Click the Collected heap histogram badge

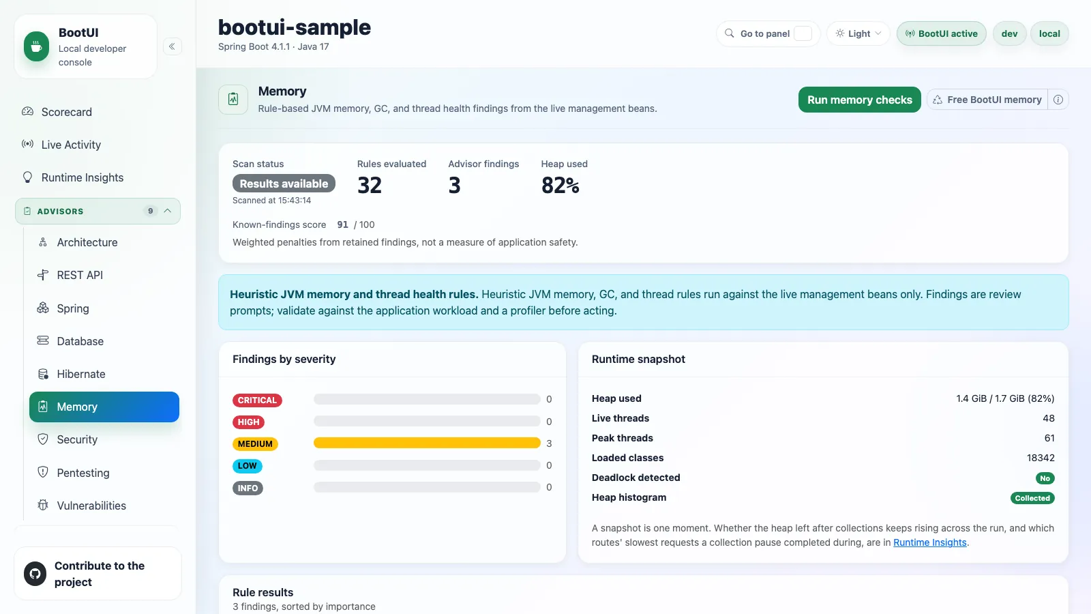pos(1032,498)
